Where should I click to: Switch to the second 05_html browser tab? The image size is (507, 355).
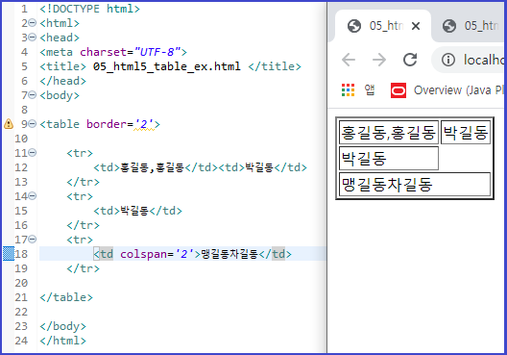tap(472, 26)
